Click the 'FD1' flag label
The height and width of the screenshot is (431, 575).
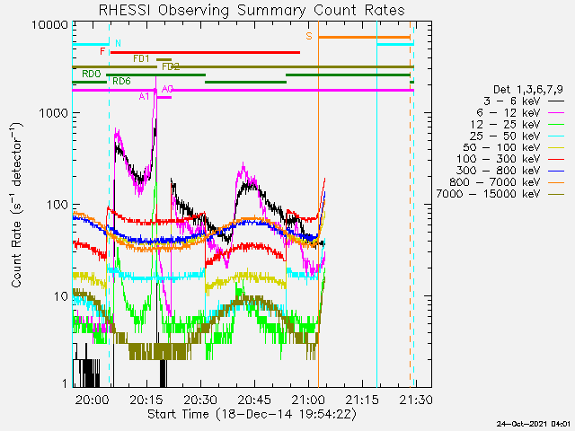(141, 58)
